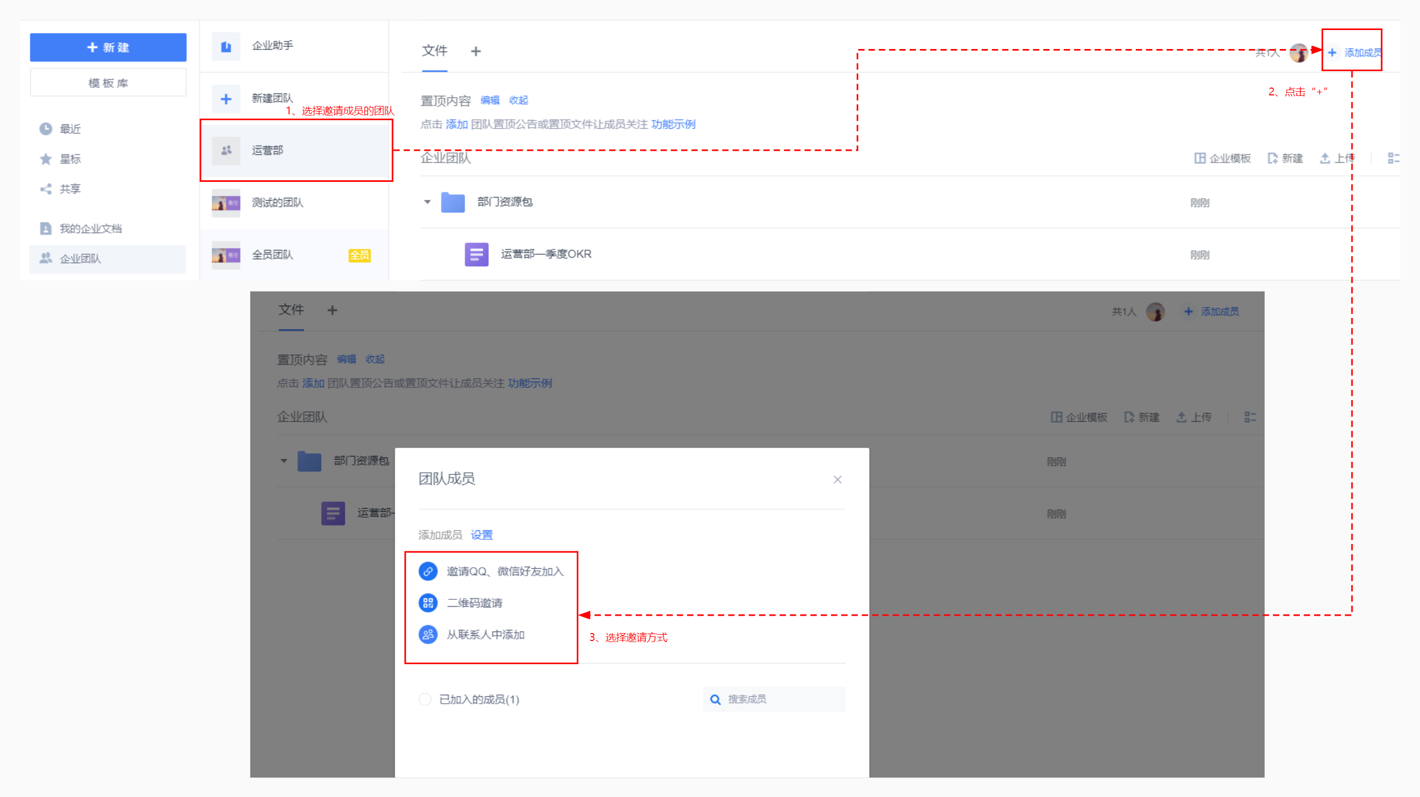Viewport: 1420px width, 797px height.
Task: Select the 全员团队 team
Action: point(294,255)
